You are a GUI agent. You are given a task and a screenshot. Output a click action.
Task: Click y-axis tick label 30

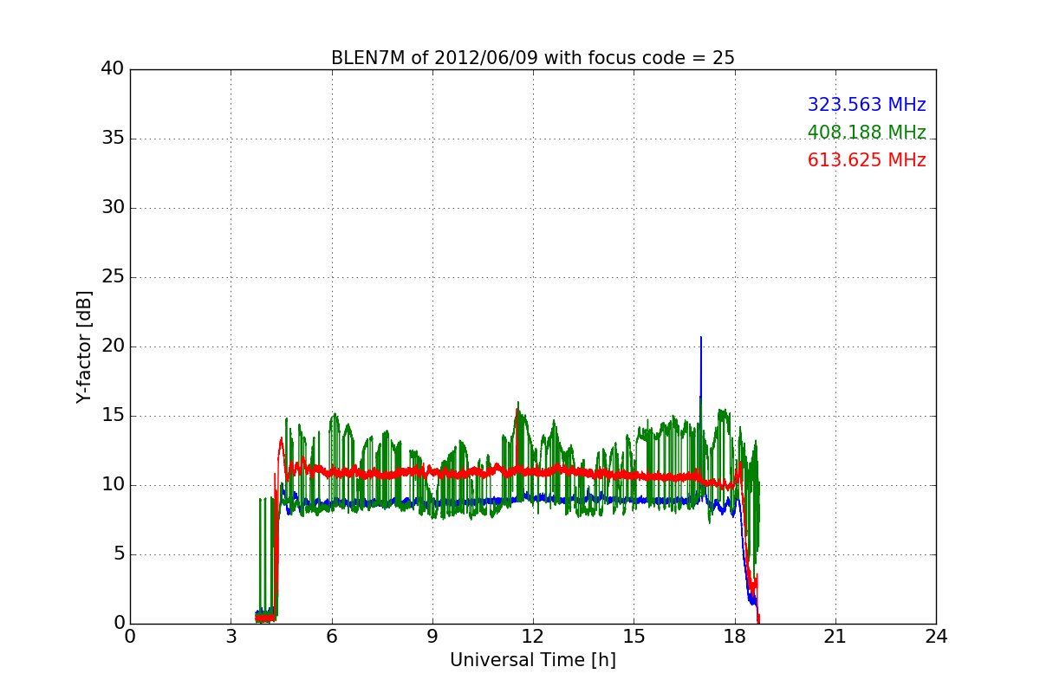(x=113, y=208)
